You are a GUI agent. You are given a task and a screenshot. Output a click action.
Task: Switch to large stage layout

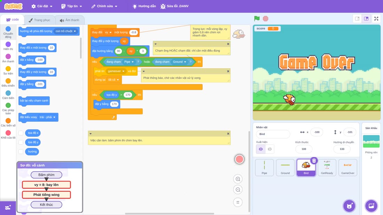point(366,18)
